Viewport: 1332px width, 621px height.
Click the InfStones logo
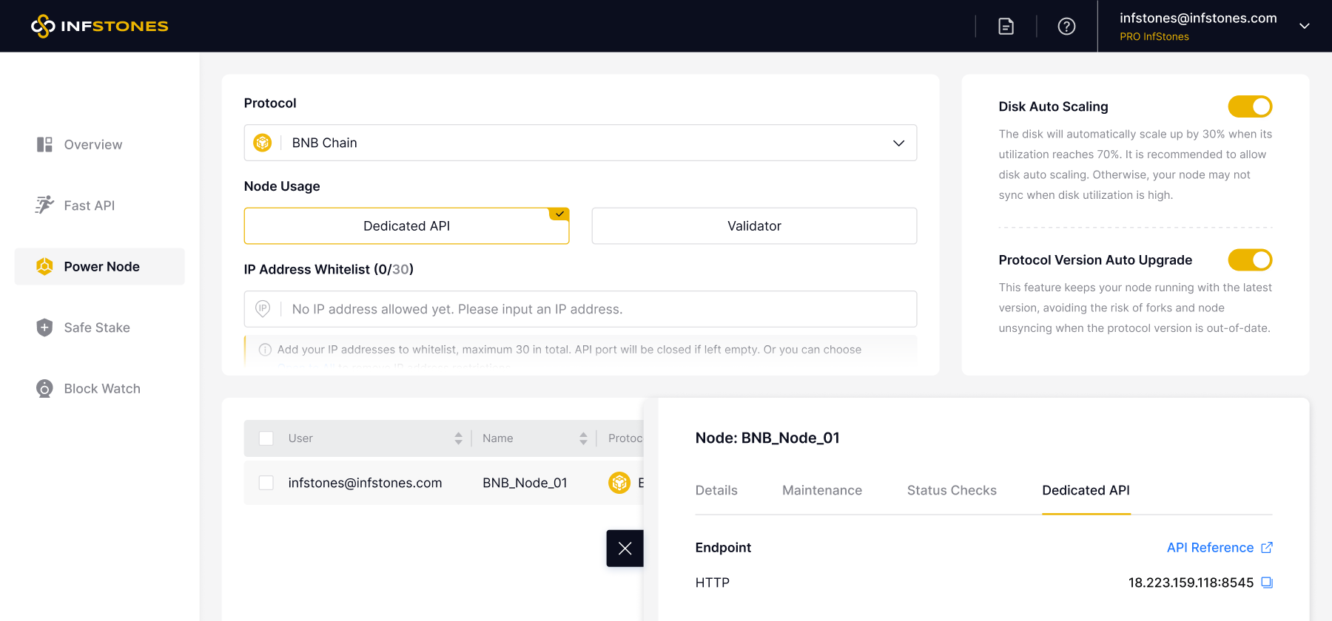(x=100, y=26)
